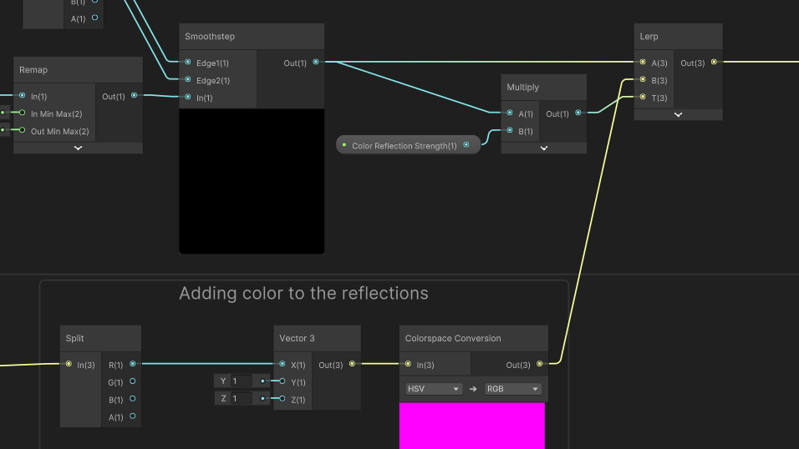Image resolution: width=799 pixels, height=449 pixels.
Task: Select the Split node title
Action: point(74,339)
